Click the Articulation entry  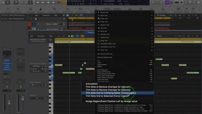pyautogui.click(x=118, y=84)
